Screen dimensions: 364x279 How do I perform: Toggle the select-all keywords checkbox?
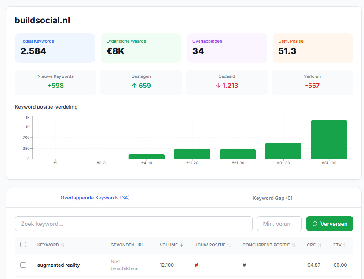(23, 245)
